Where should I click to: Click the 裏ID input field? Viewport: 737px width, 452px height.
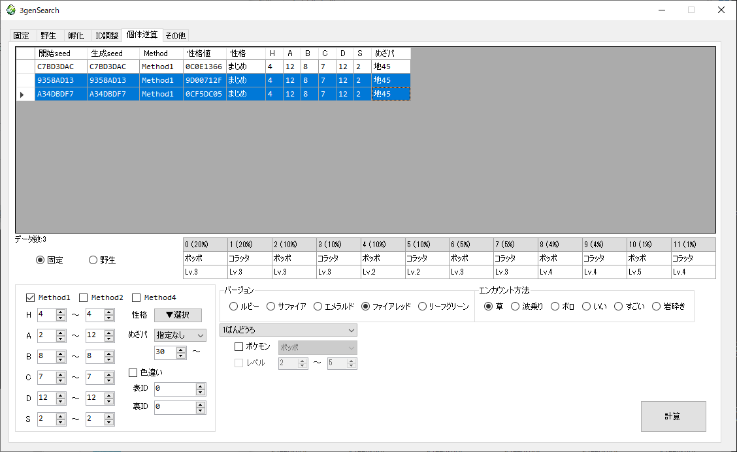click(175, 407)
